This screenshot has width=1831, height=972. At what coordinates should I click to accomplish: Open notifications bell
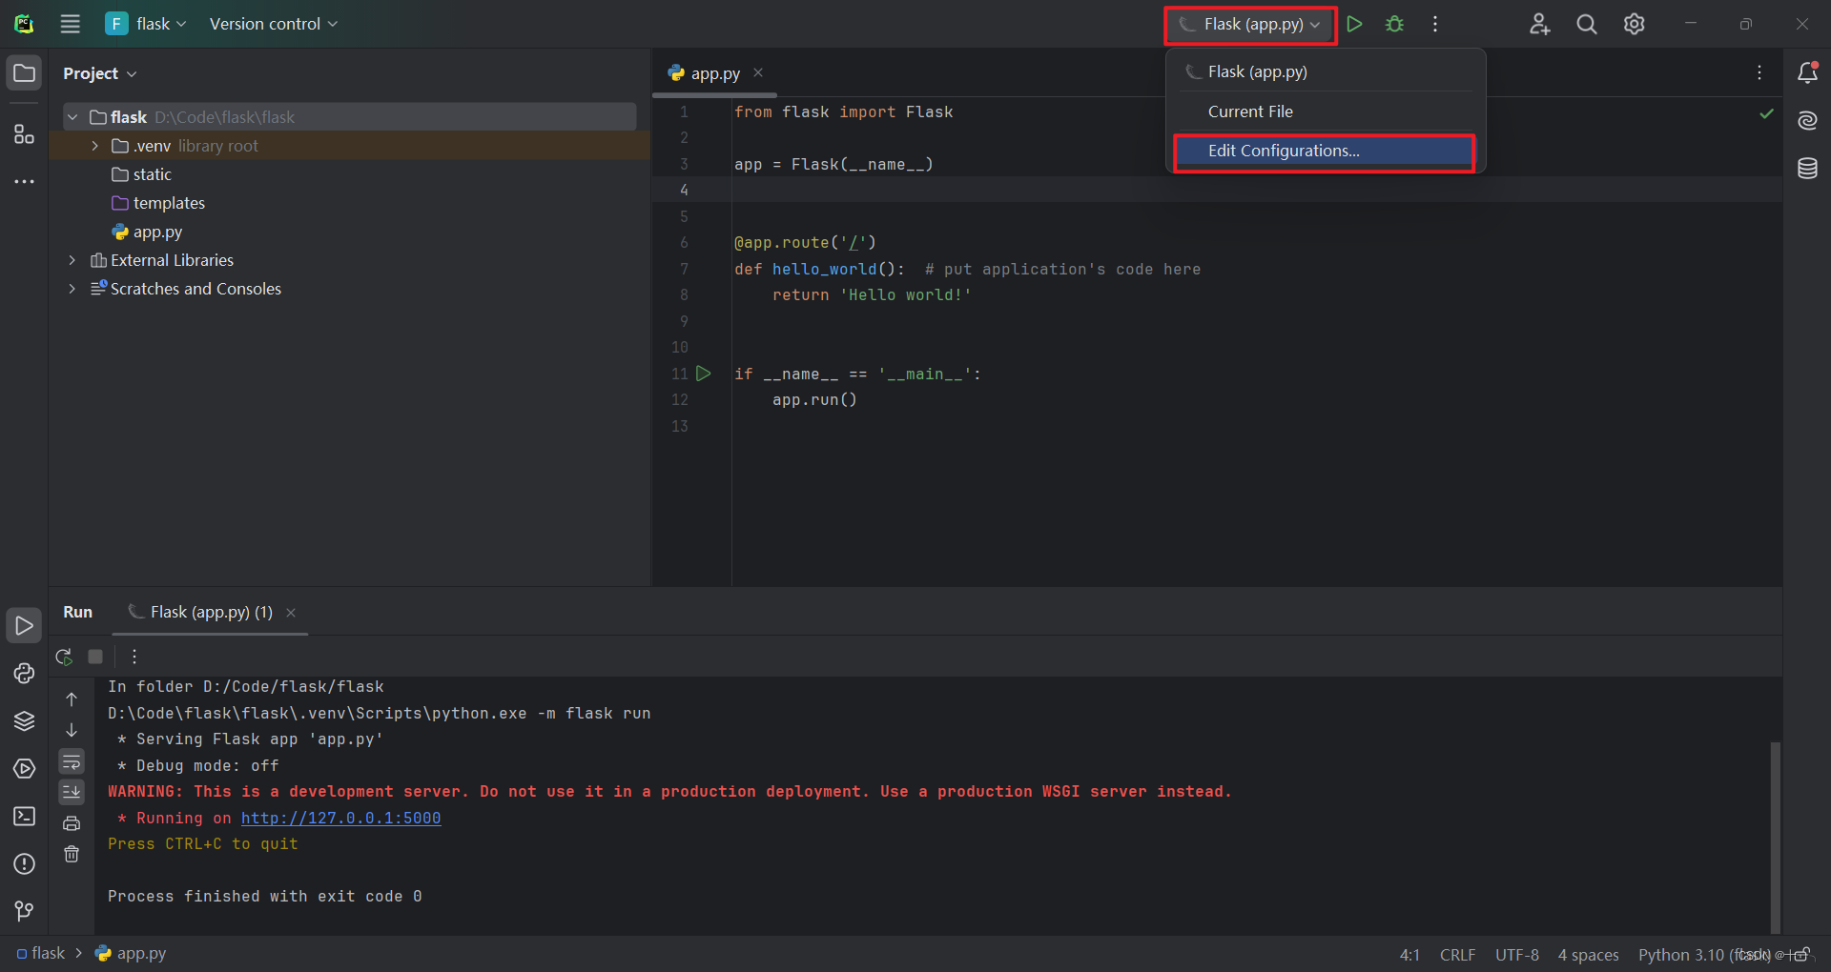coord(1807,72)
